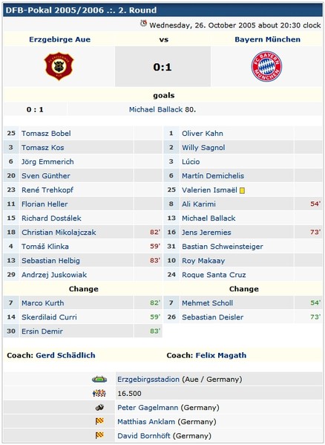Open coach Felix Magath's page
The width and height of the screenshot is (325, 445).
tap(221, 355)
